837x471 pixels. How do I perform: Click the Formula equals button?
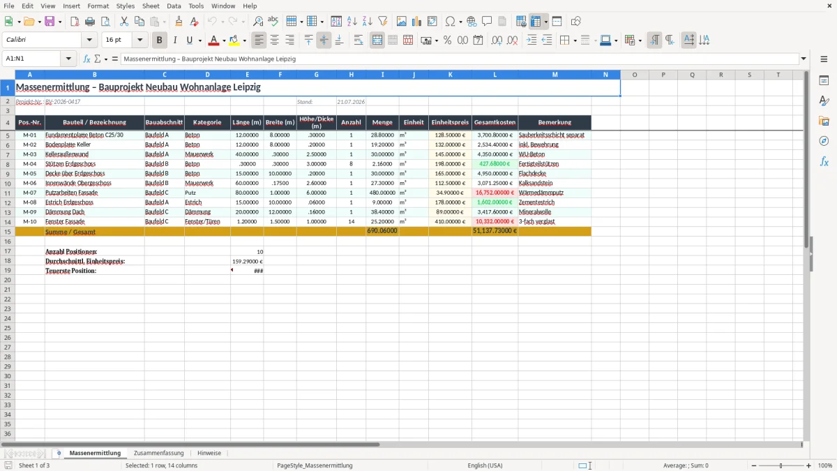coord(115,59)
